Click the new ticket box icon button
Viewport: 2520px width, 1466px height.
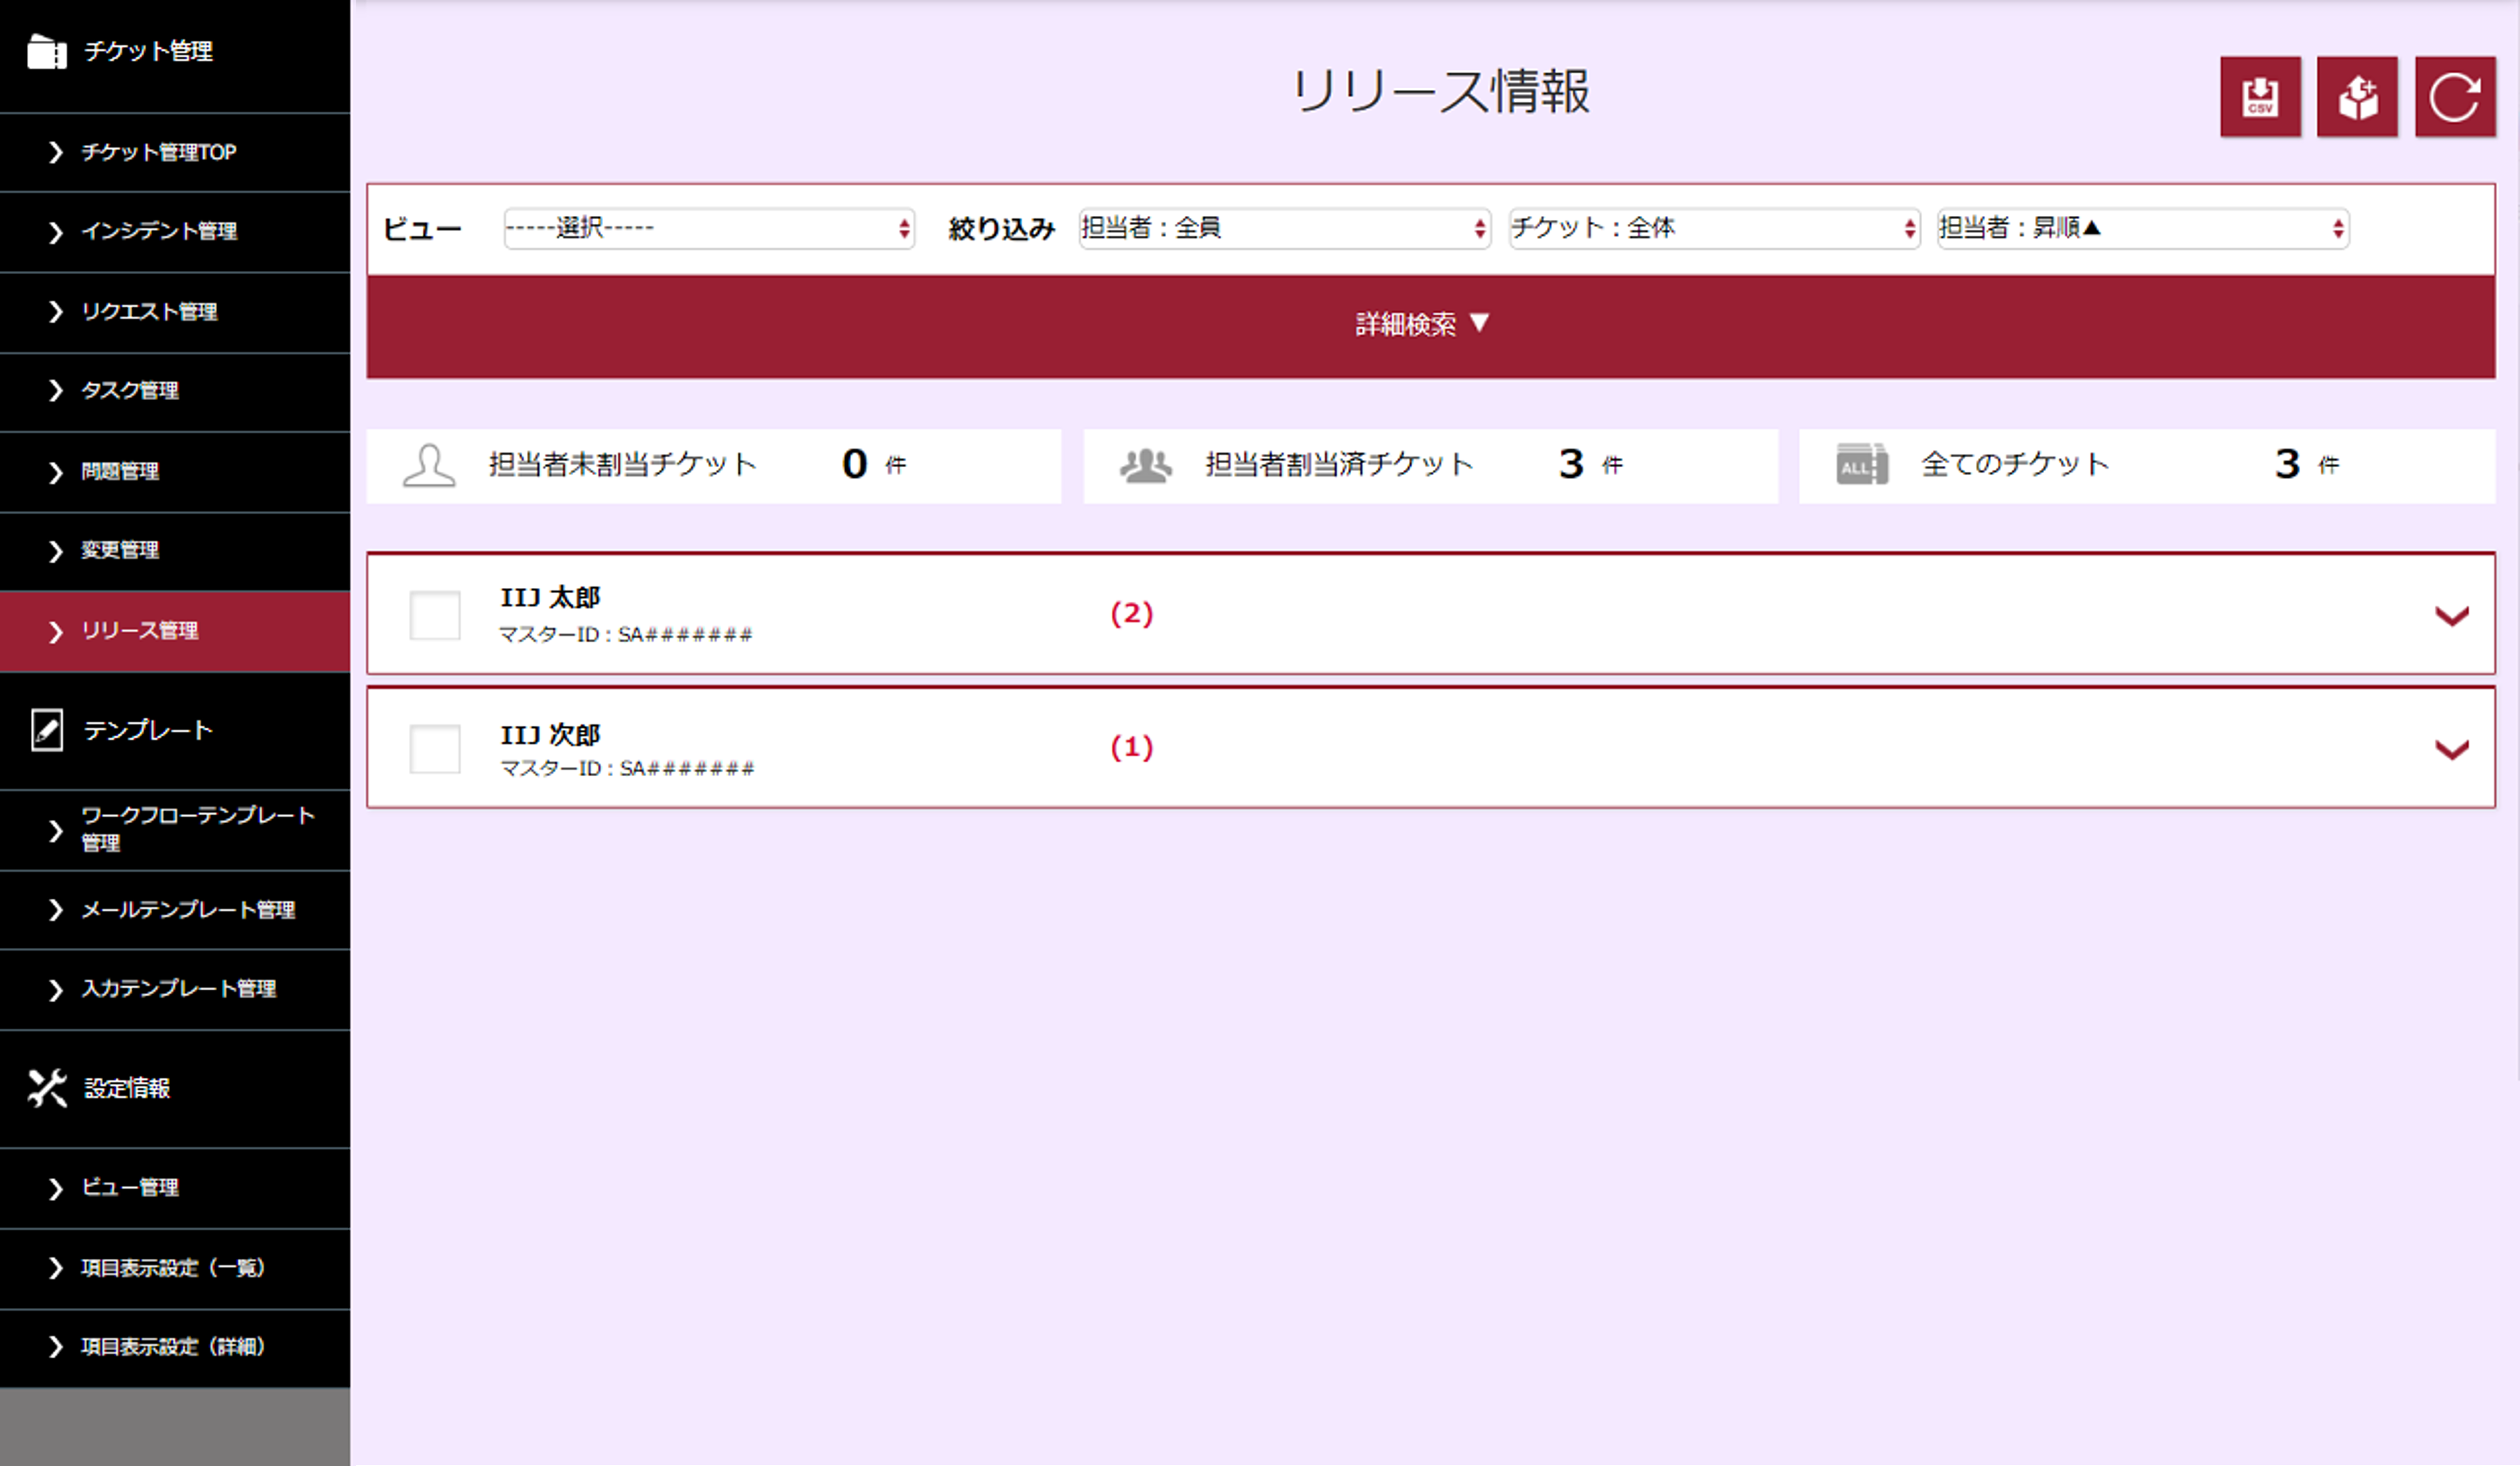[2357, 97]
